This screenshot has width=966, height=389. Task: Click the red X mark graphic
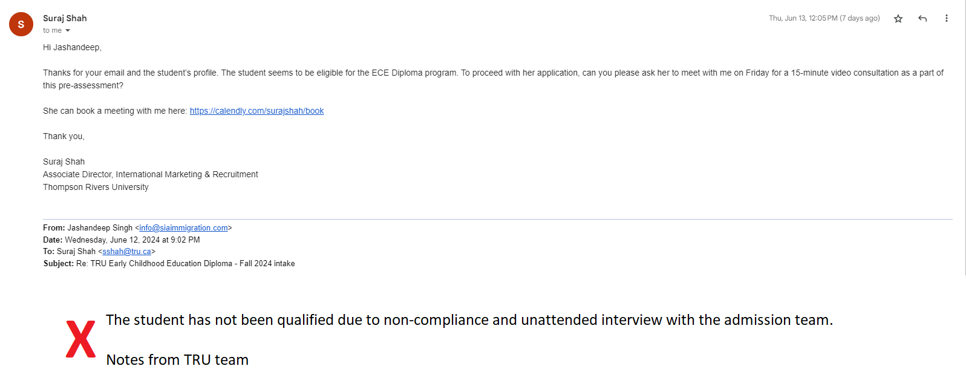[80, 339]
